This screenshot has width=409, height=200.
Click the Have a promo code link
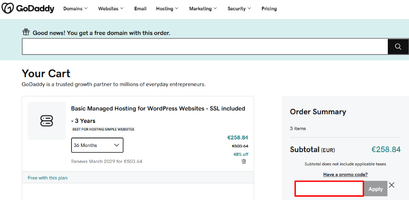click(x=345, y=175)
